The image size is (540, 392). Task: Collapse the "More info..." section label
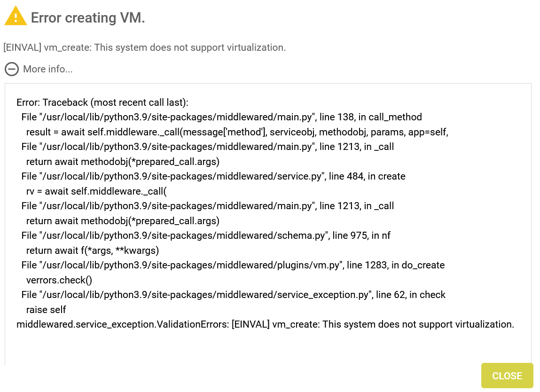[x=48, y=69]
